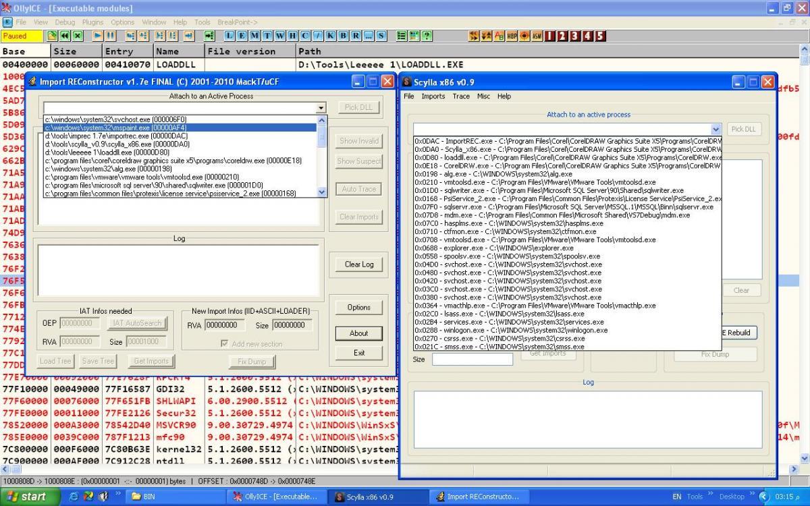Select winlogon.exe in Scylla process list

click(x=568, y=330)
